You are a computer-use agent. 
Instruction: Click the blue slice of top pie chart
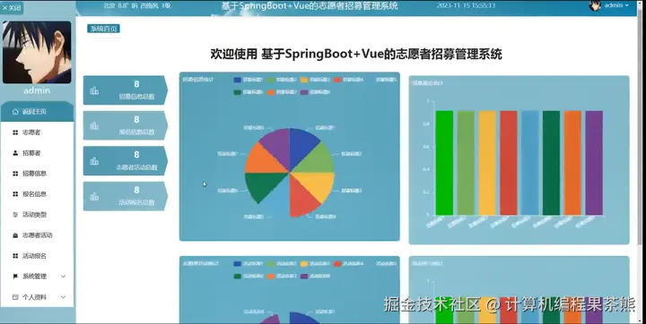(x=301, y=146)
